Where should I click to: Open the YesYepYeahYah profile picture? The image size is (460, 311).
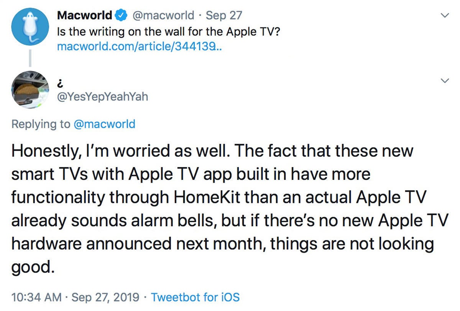pos(30,89)
